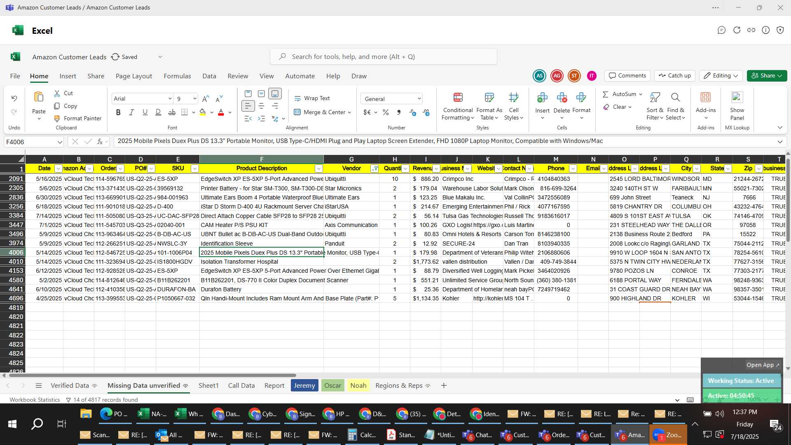The image size is (791, 445).
Task: Apply yellow fill color bucket
Action: [x=203, y=112]
